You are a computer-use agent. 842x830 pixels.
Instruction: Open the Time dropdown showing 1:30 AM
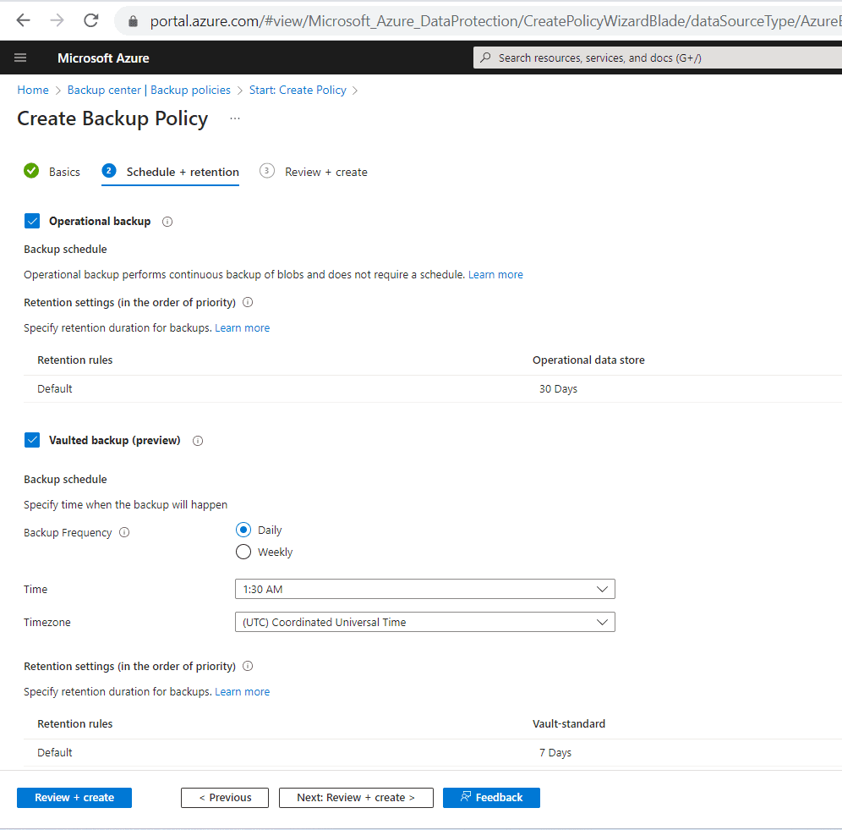coord(424,589)
